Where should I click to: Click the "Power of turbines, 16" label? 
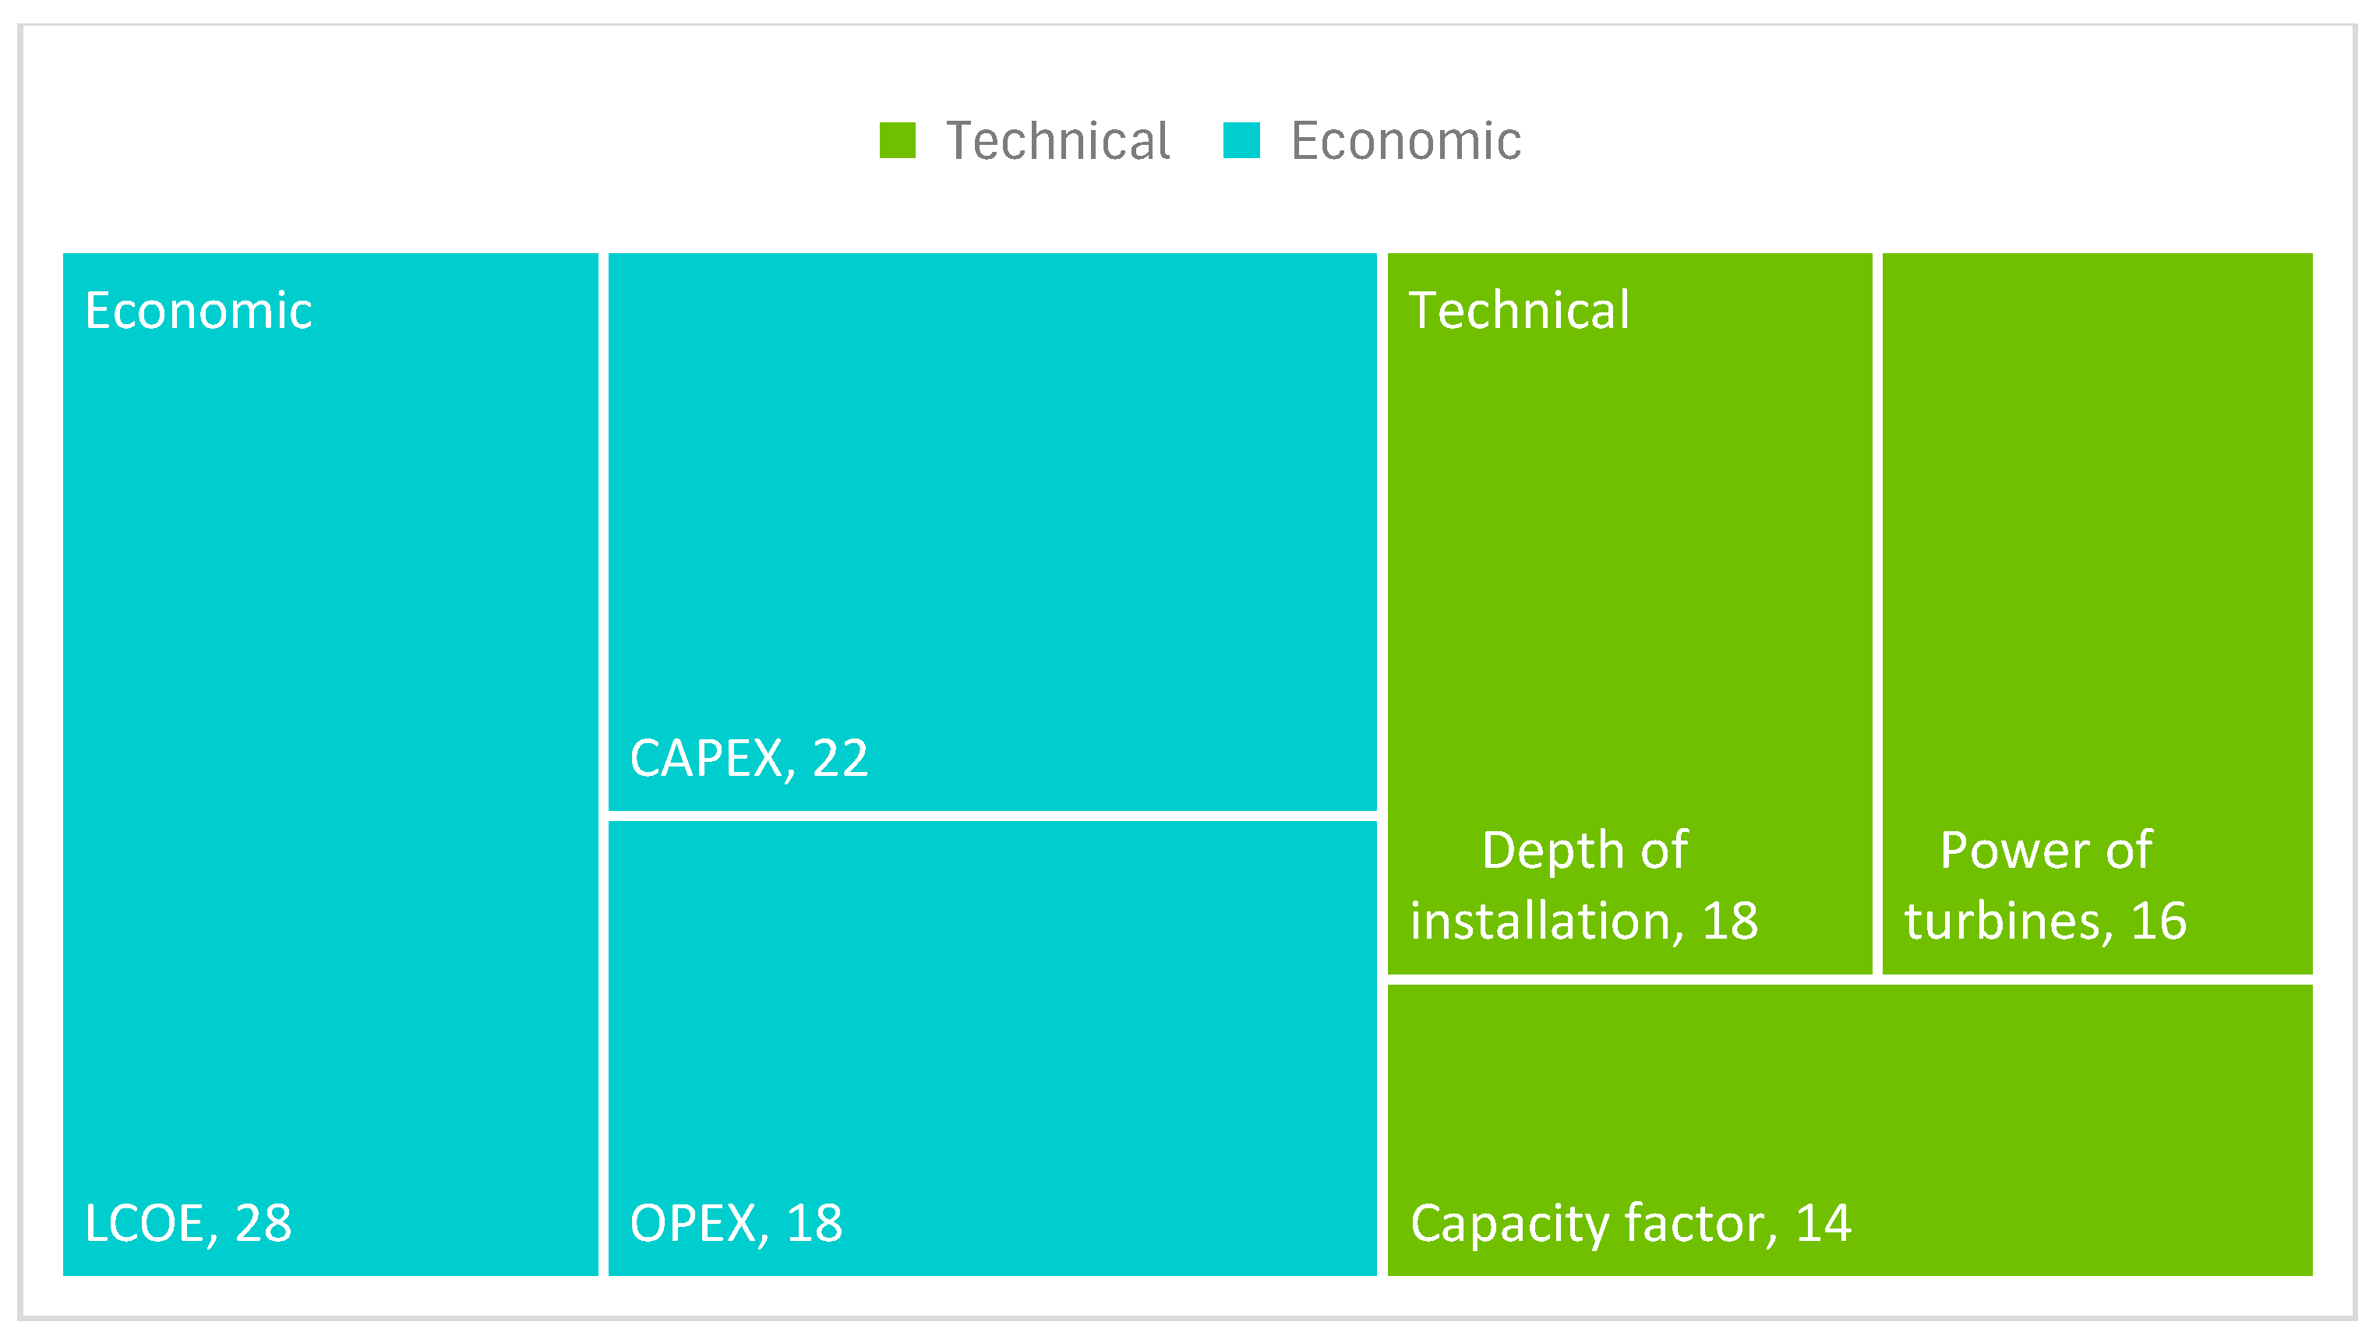click(x=2045, y=886)
